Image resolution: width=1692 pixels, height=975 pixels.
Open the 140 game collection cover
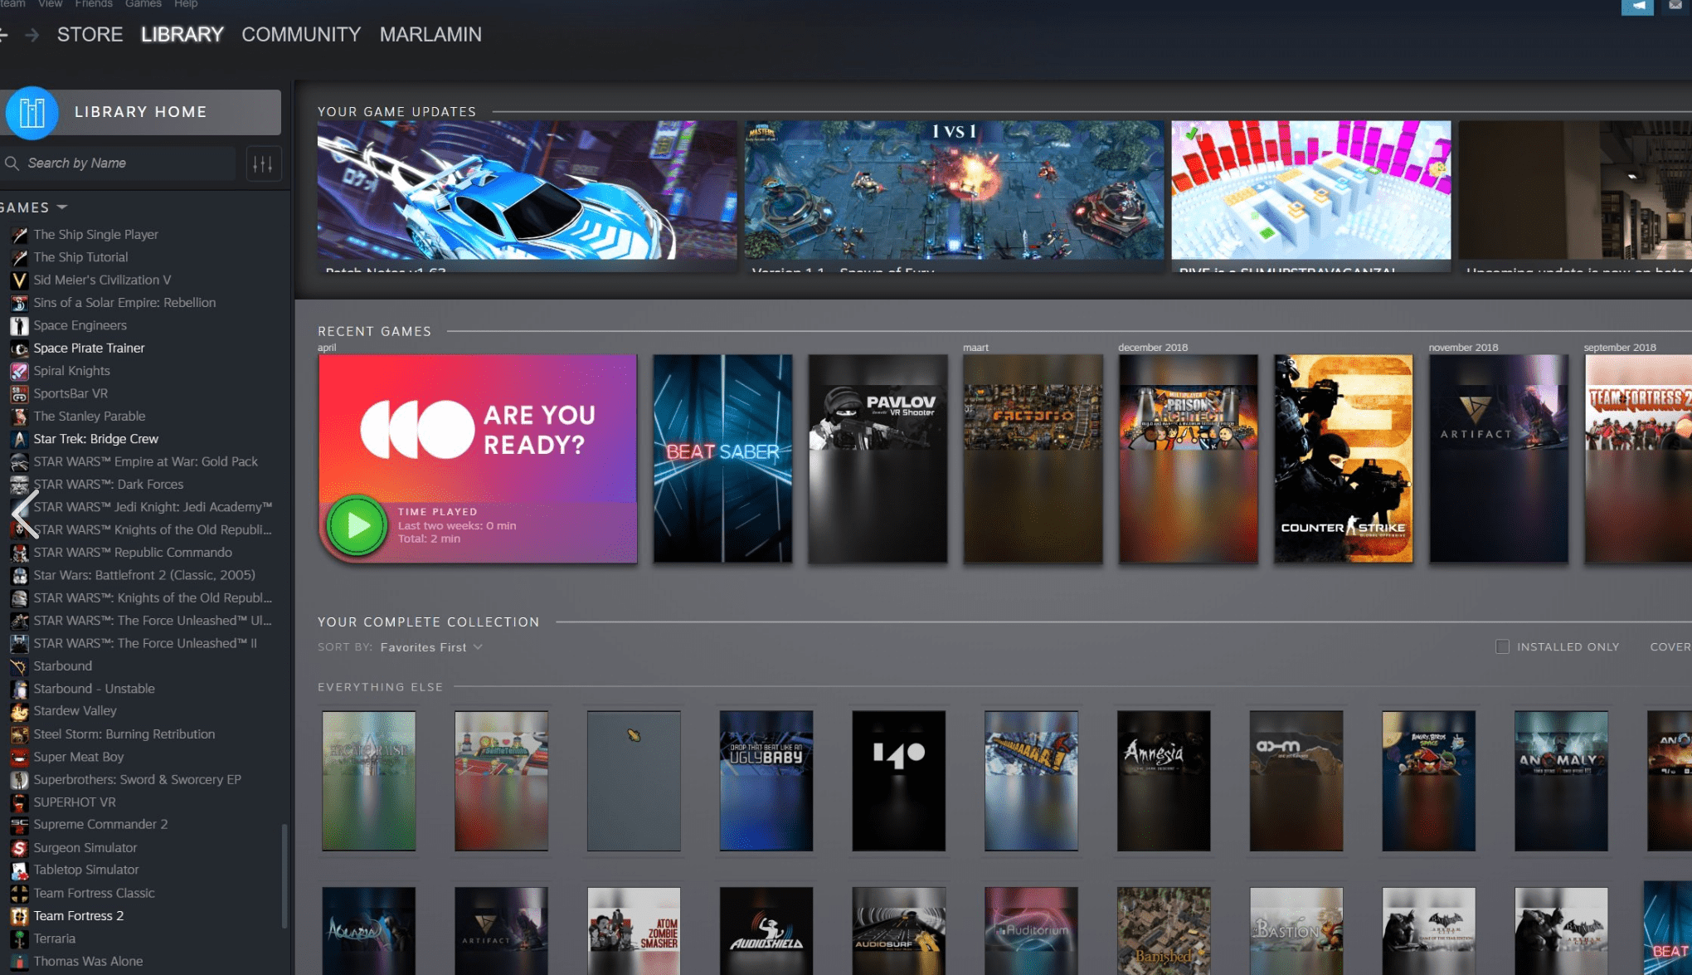tap(898, 780)
